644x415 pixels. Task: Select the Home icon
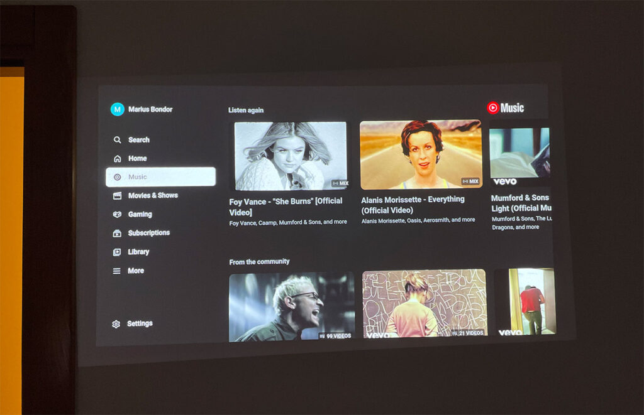click(x=117, y=158)
